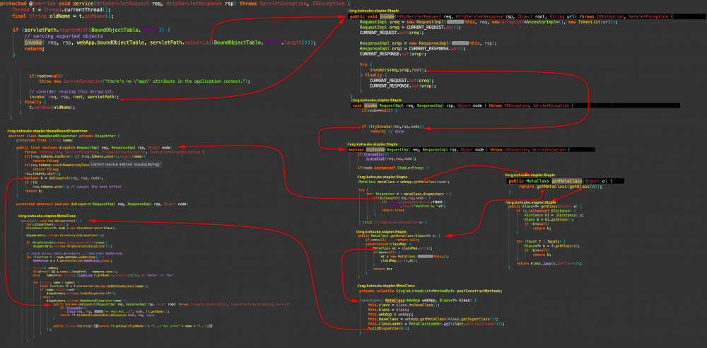707x348 pixels.
Task: Click the line 'return; // done'
Action: (387, 132)
